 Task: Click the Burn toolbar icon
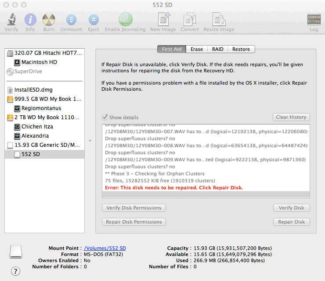coord(48,20)
